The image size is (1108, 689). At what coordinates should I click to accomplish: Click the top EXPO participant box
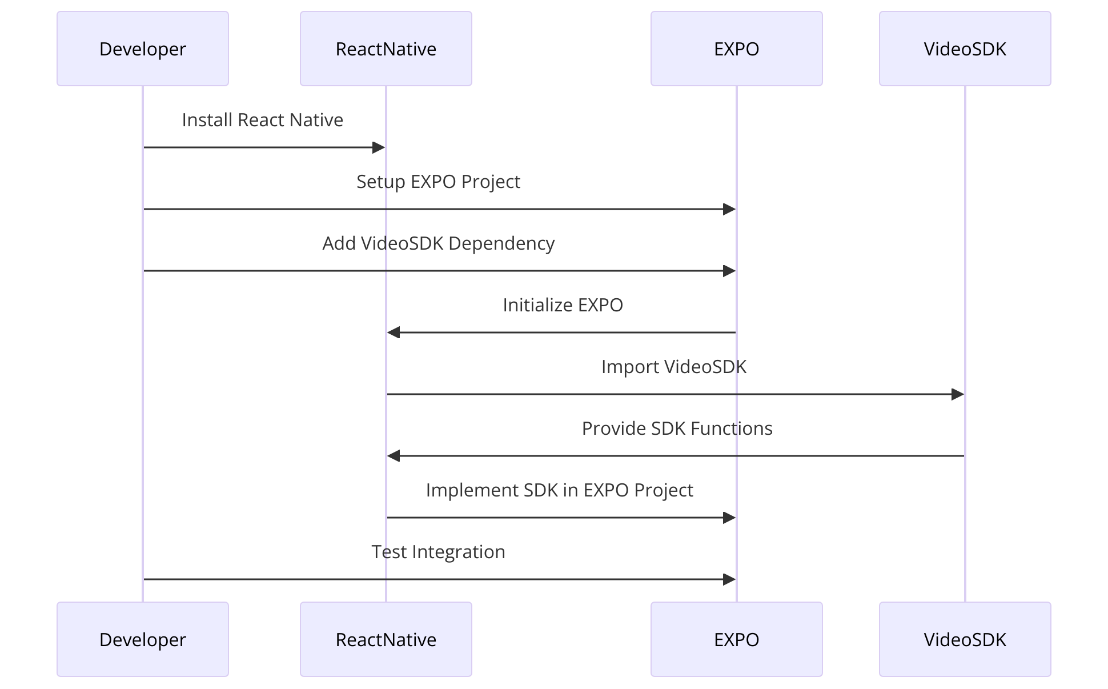736,49
